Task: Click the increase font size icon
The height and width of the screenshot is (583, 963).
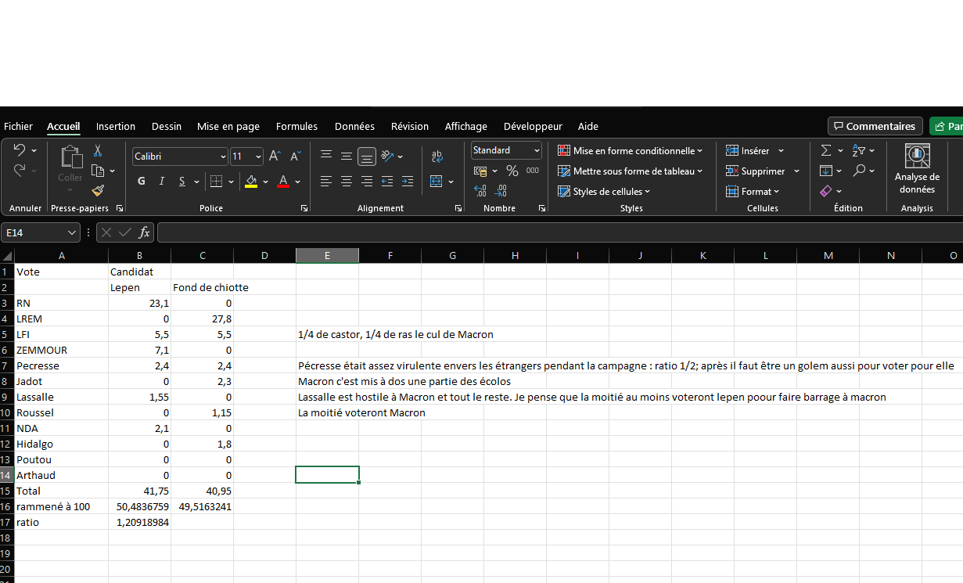Action: click(275, 157)
